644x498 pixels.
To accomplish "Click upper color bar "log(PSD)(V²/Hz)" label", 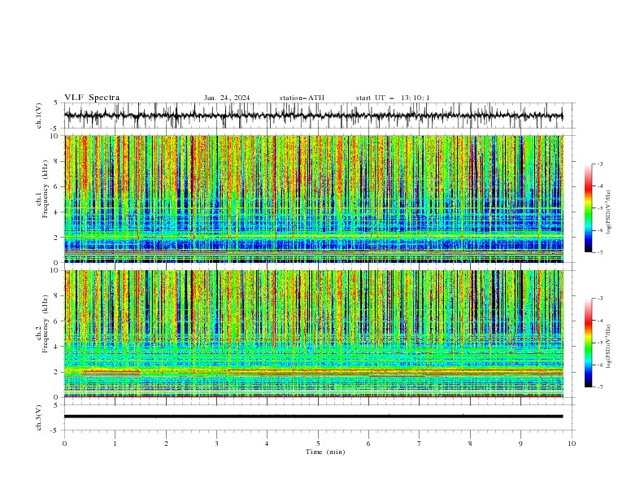I will coord(609,212).
